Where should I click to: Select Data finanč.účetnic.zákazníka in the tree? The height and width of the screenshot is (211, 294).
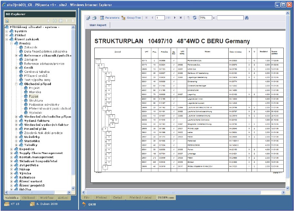[x=45, y=52]
